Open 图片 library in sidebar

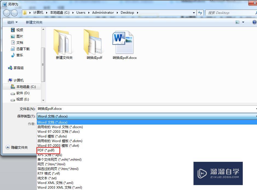(x=17, y=36)
